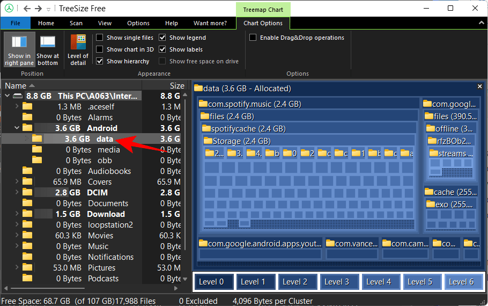Image resolution: width=488 pixels, height=306 pixels.
Task: Click tree horizontal scrollbar right arrow
Action: click(x=176, y=288)
